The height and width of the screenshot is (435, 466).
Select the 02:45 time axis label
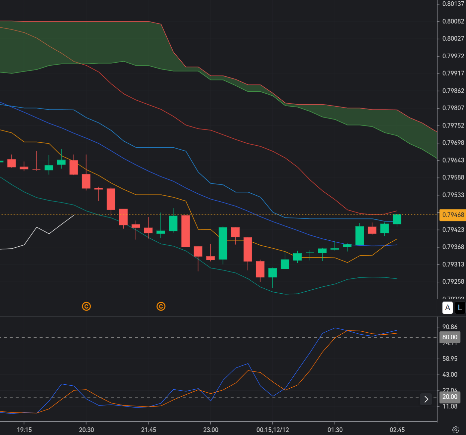pos(398,430)
